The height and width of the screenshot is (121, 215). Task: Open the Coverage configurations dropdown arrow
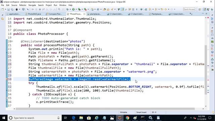coord(82,9)
